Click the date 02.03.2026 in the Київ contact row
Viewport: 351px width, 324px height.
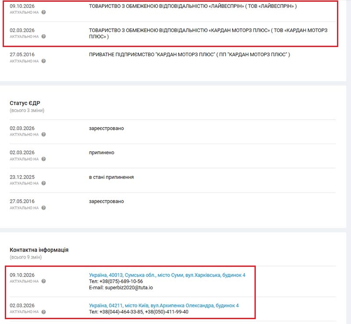[22, 306]
